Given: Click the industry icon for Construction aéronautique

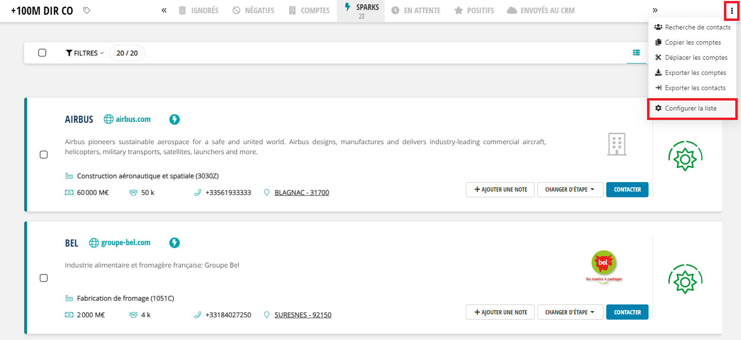Looking at the screenshot, I should 69,176.
